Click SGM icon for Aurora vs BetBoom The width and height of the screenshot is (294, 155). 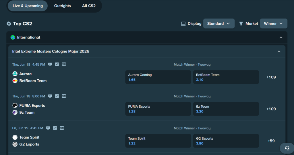[64, 64]
